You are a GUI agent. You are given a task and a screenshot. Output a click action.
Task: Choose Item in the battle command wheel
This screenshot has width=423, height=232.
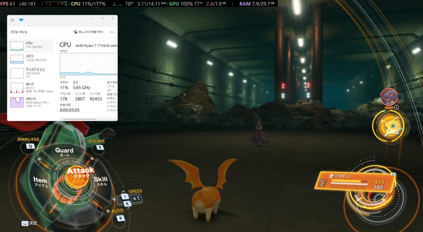coord(41,182)
